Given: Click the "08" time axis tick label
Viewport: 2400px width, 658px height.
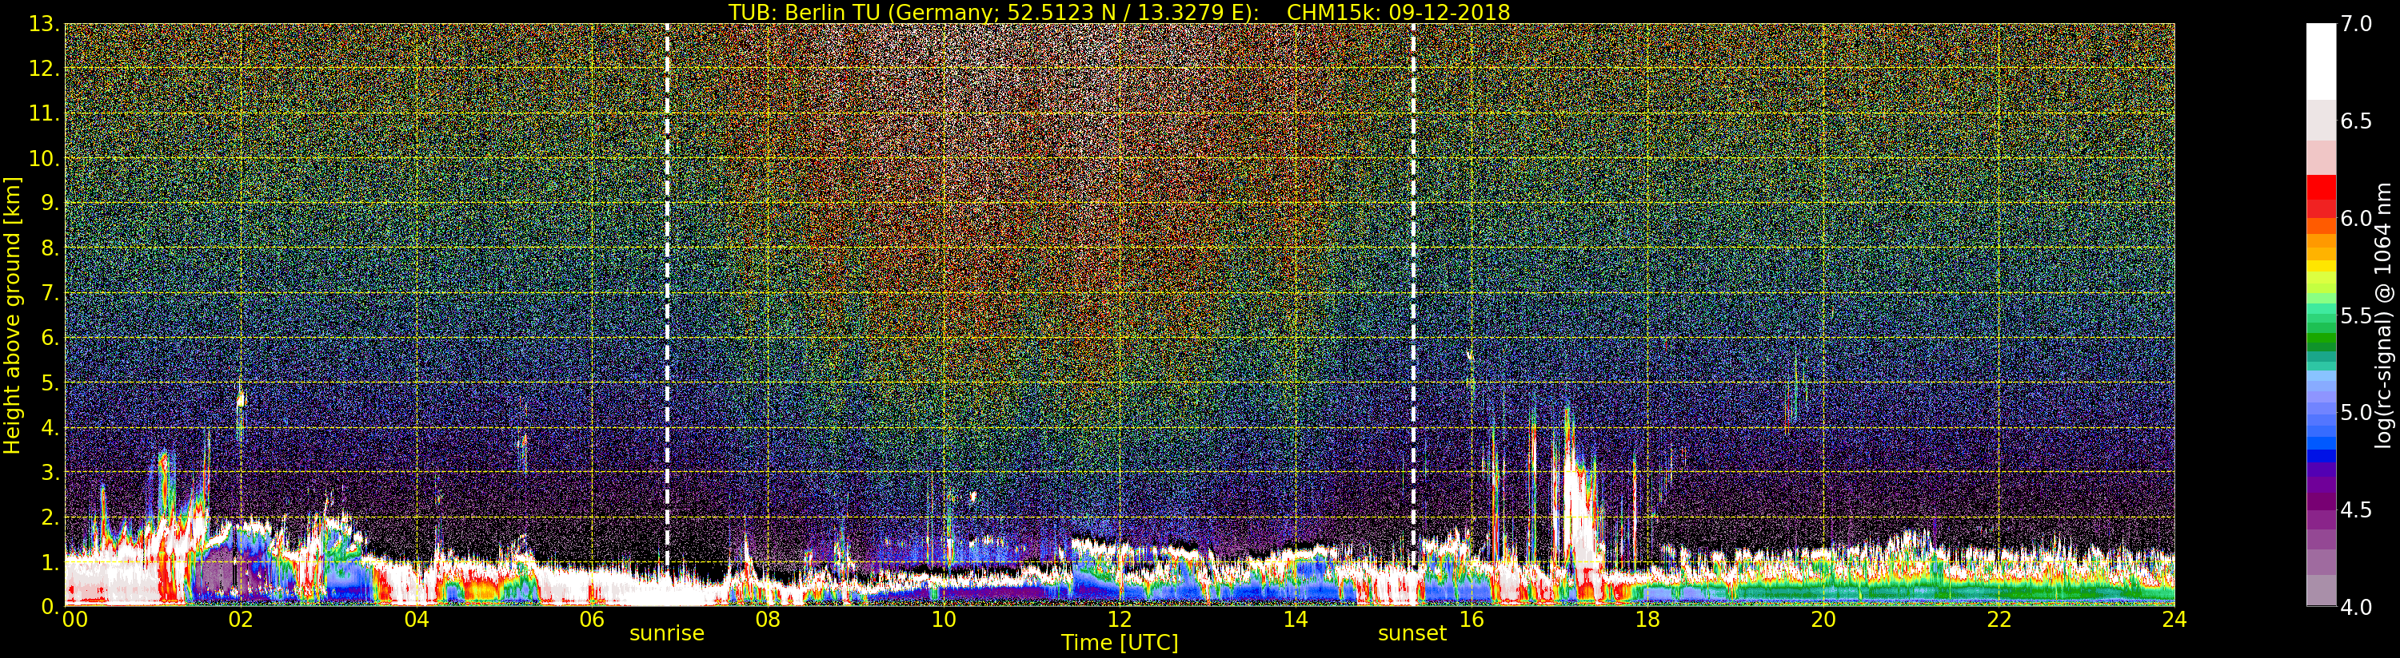Looking at the screenshot, I should point(768,620).
